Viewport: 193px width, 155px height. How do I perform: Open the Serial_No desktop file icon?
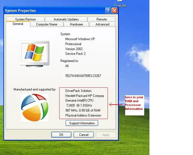120,4
